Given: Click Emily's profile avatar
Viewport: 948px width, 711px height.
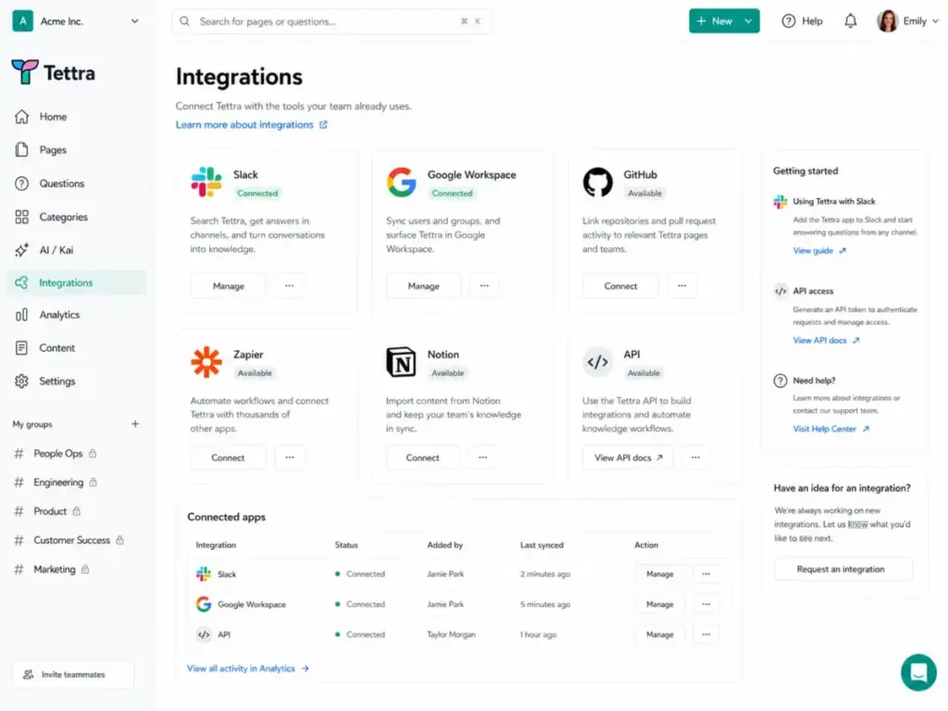Looking at the screenshot, I should [888, 21].
